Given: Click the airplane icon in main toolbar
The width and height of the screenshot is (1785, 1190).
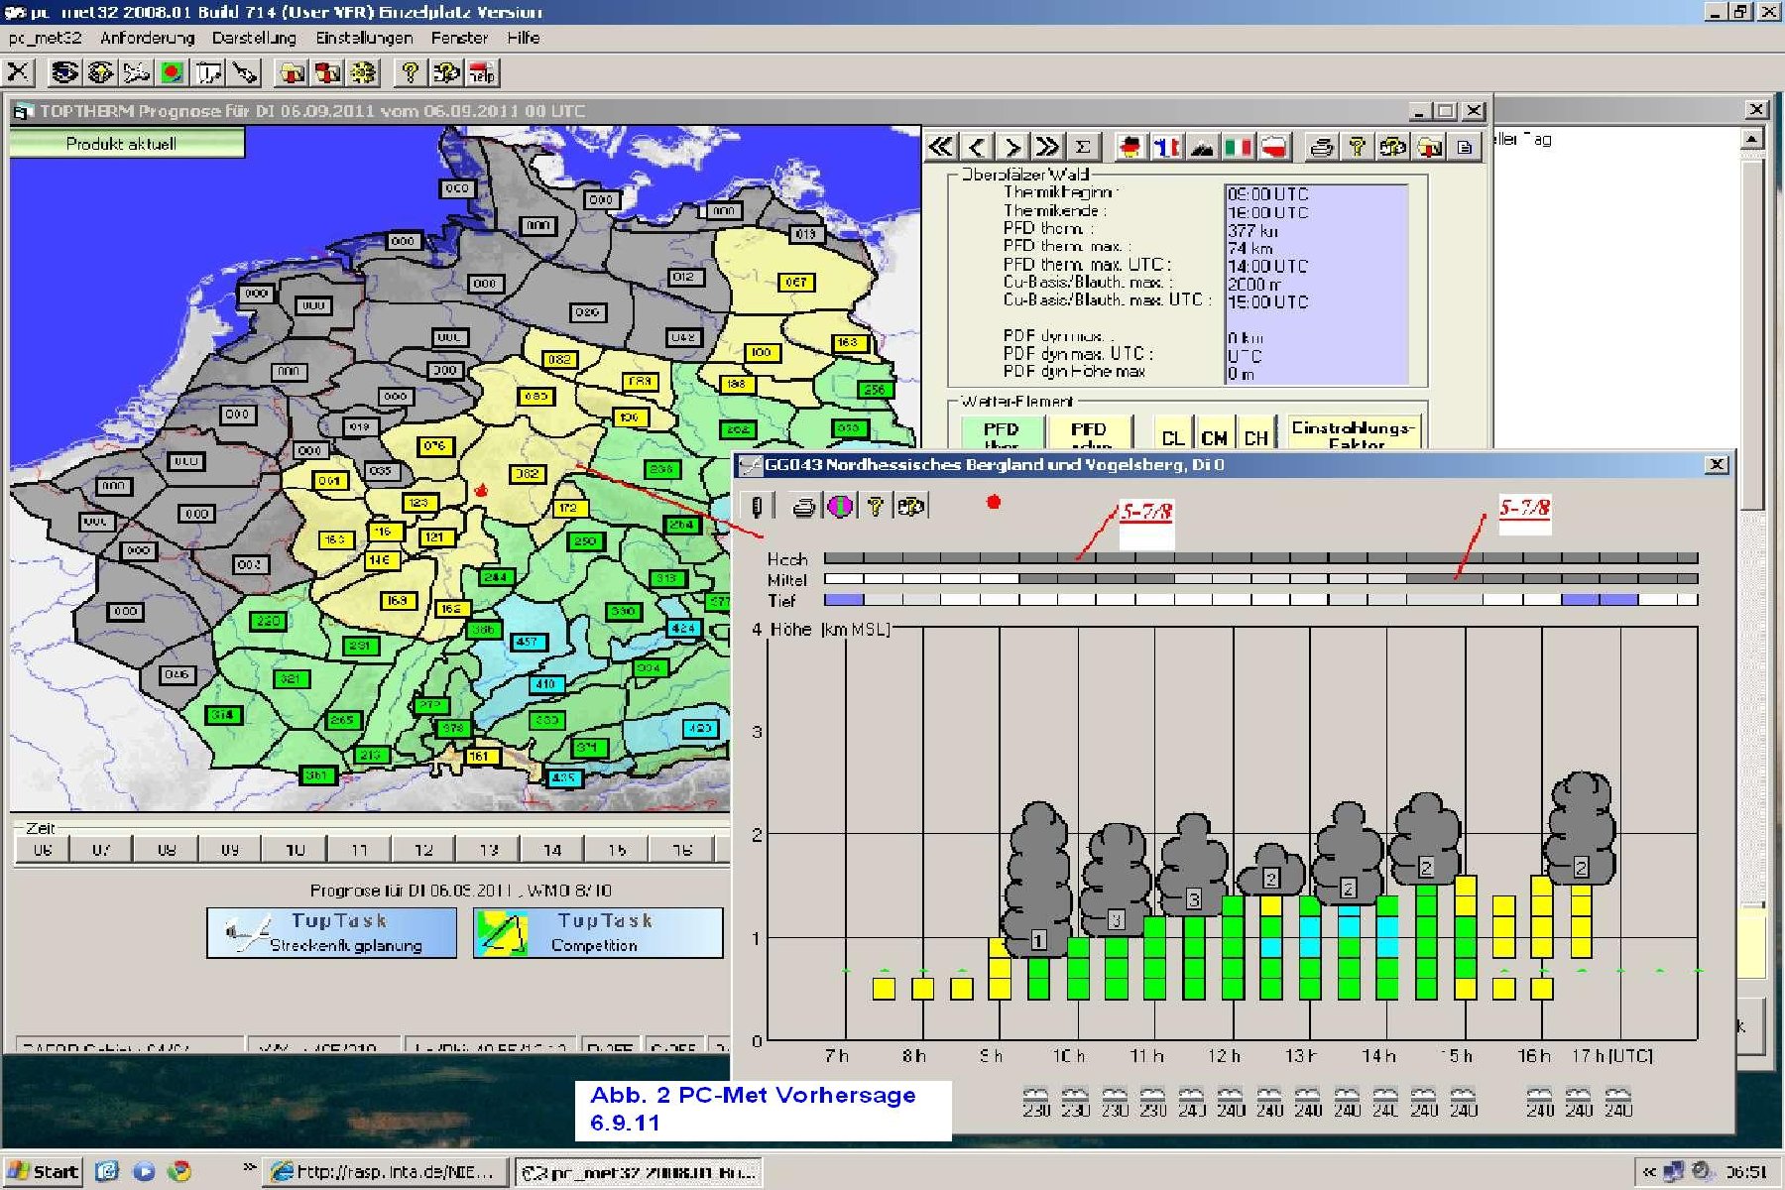Looking at the screenshot, I should (136, 72).
